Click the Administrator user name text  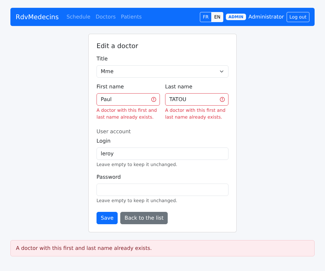(x=266, y=17)
